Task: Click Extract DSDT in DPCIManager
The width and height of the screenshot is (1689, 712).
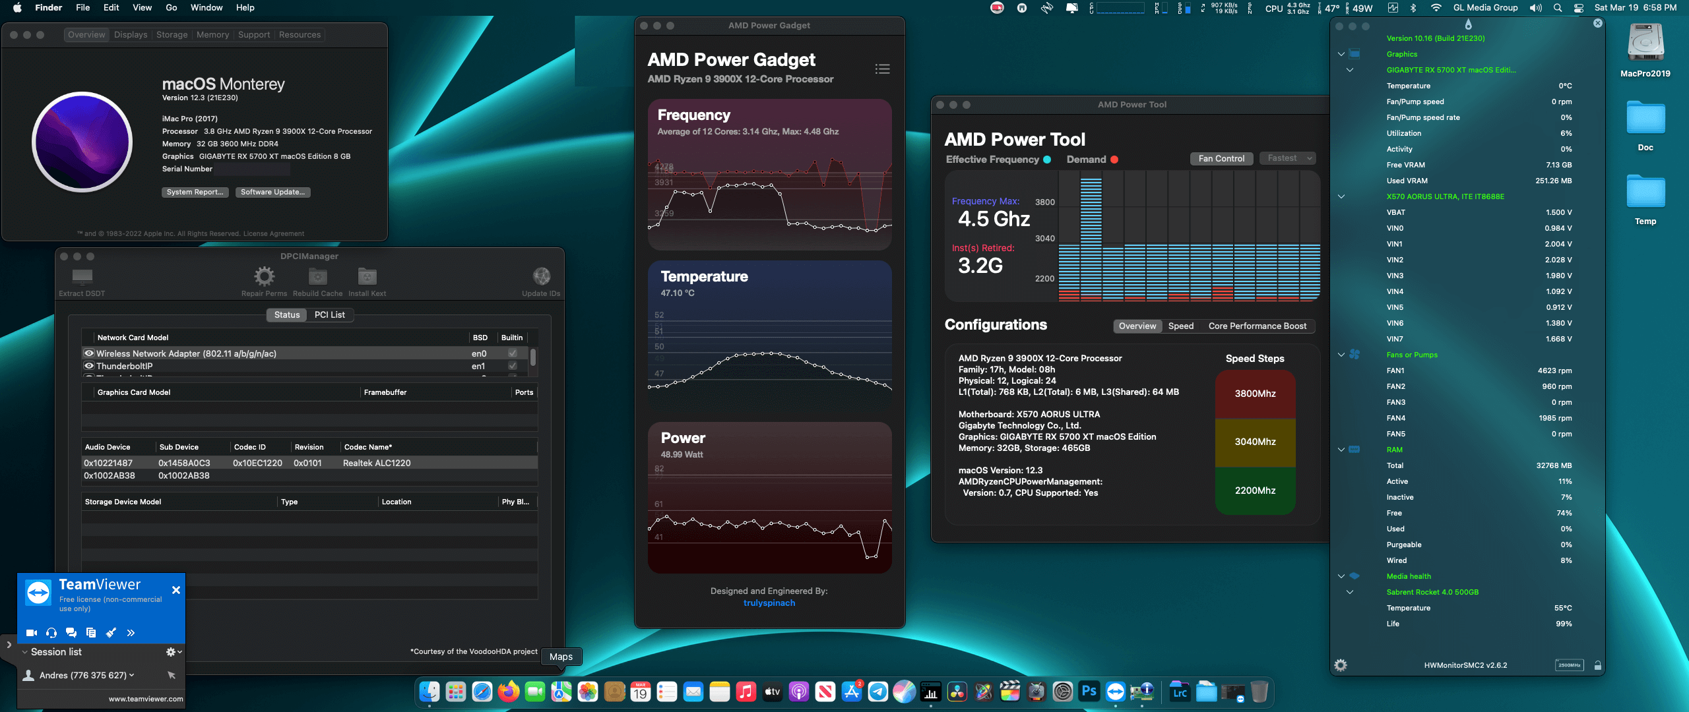Action: [x=82, y=282]
